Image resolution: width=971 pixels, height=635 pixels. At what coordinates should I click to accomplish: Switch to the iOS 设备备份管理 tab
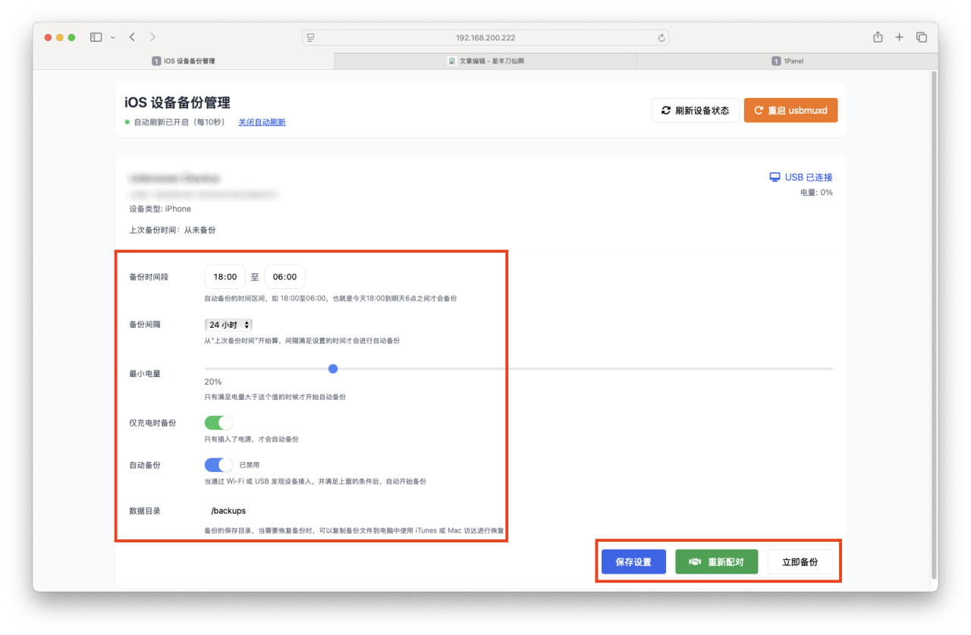click(183, 61)
